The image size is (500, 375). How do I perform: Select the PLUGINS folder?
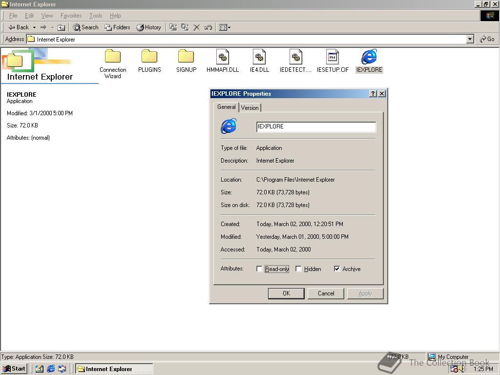(149, 61)
